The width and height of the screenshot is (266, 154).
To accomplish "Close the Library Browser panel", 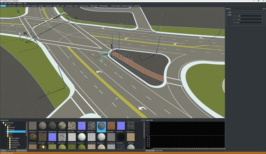I will (144, 120).
